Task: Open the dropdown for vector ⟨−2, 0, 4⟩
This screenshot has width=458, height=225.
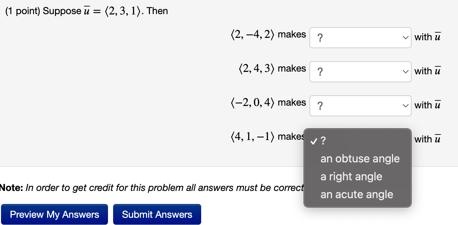Action: click(x=360, y=105)
